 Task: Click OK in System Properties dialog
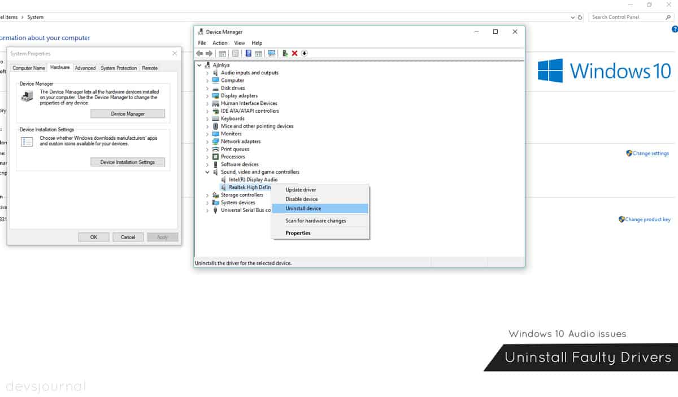pyautogui.click(x=94, y=237)
